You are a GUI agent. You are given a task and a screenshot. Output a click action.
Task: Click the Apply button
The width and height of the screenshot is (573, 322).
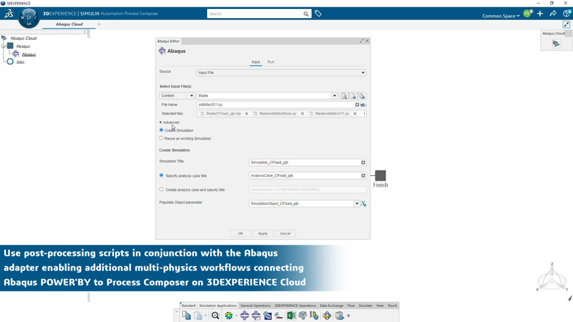point(263,233)
